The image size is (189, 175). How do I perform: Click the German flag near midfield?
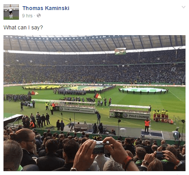98,96
